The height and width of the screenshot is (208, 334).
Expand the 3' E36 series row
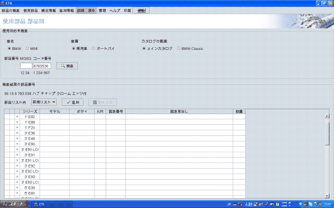click(17, 133)
